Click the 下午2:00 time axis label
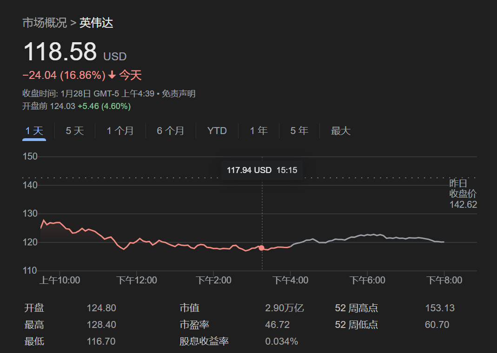 click(213, 280)
